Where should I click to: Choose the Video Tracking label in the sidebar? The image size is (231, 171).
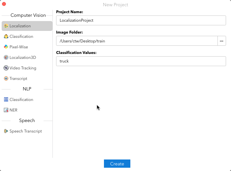point(23,68)
